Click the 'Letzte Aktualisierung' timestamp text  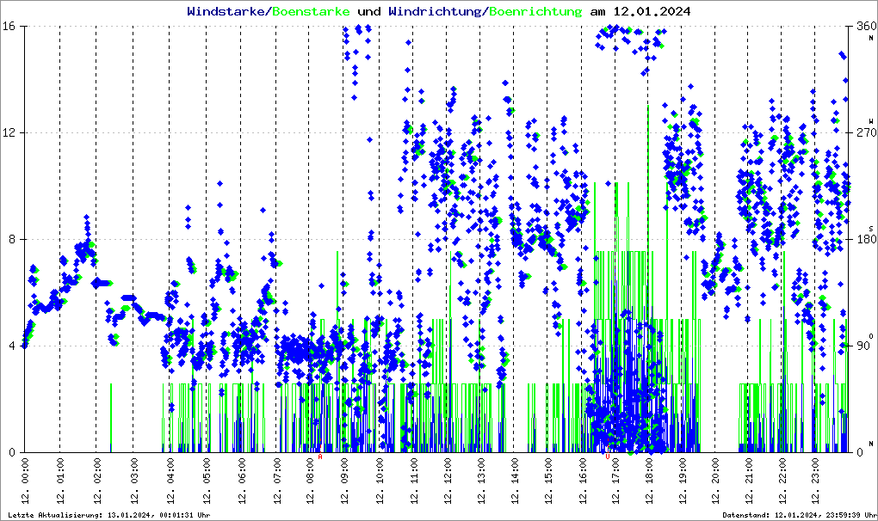coord(109,515)
